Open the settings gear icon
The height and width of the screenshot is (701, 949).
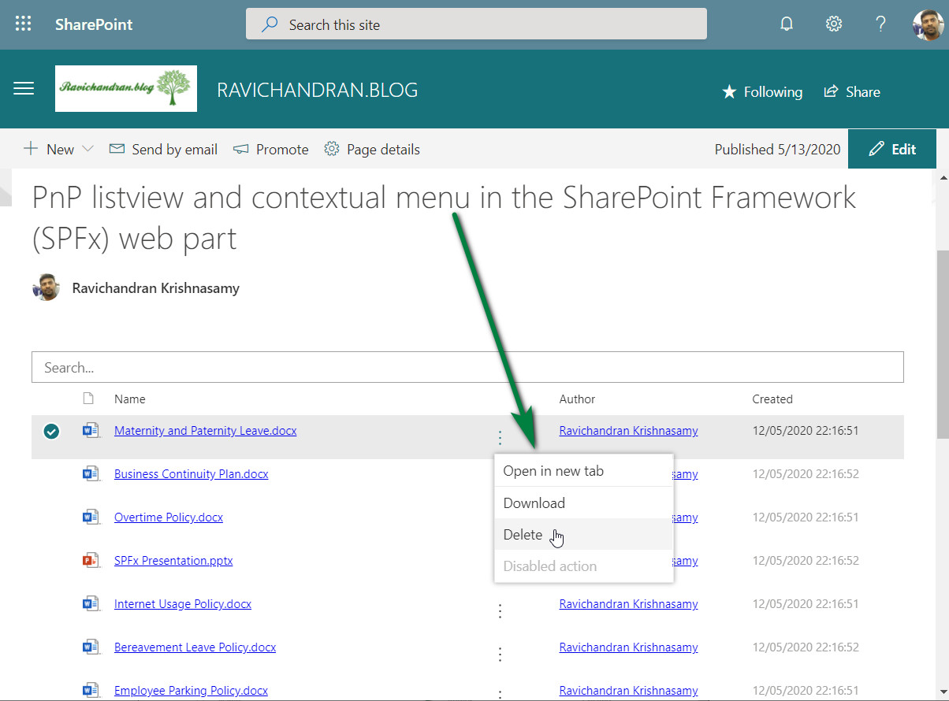click(x=833, y=24)
